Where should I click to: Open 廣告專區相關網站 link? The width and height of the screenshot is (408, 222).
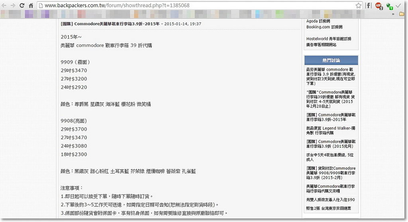point(321,45)
